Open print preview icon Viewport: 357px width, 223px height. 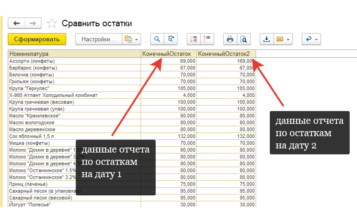pyautogui.click(x=244, y=39)
